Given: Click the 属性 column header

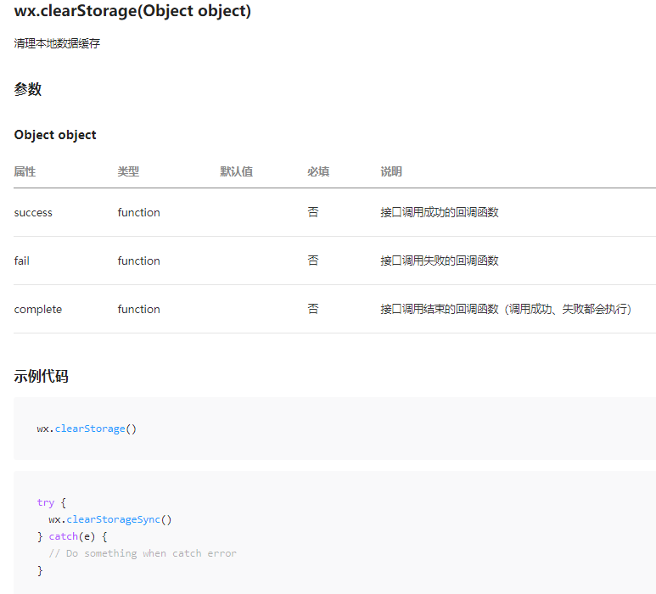Looking at the screenshot, I should 25,171.
